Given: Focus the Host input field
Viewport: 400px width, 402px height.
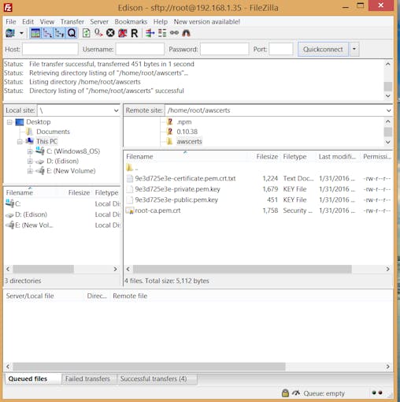Looking at the screenshot, I should pos(50,49).
